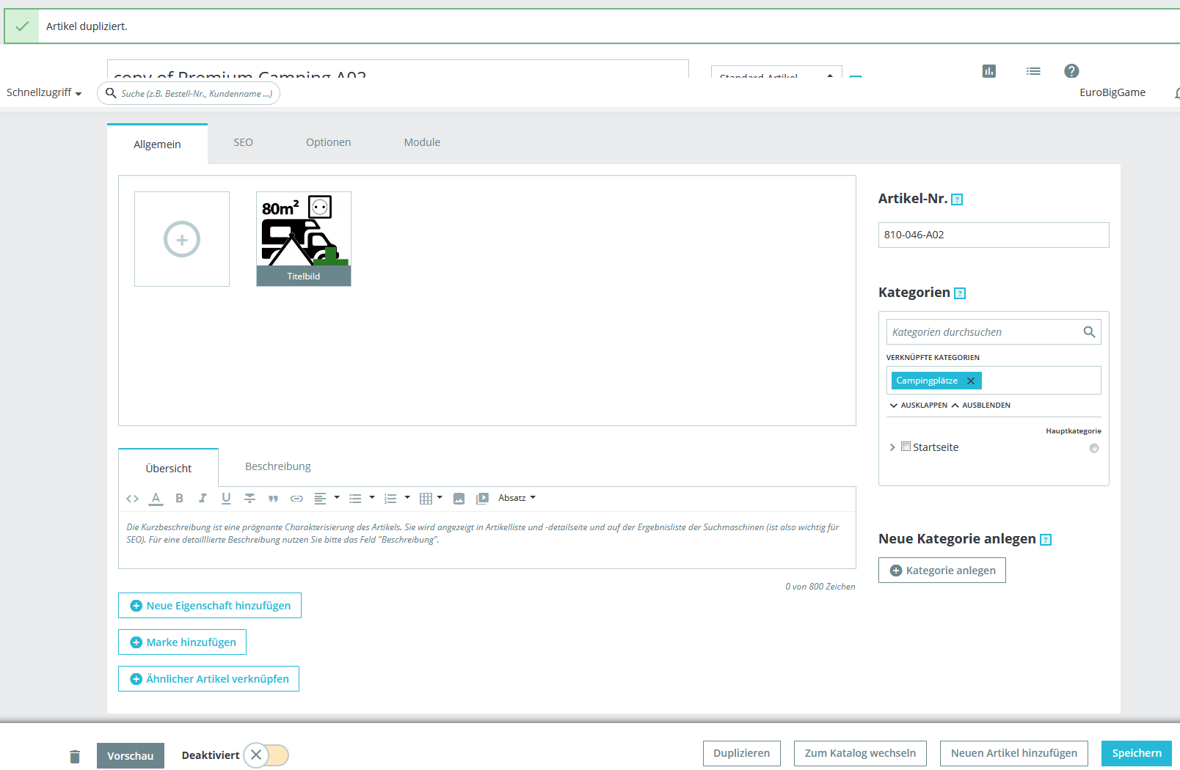Screen dimensions: 1180x770
Task: Insert a bullet list in the editor
Action: [355, 499]
